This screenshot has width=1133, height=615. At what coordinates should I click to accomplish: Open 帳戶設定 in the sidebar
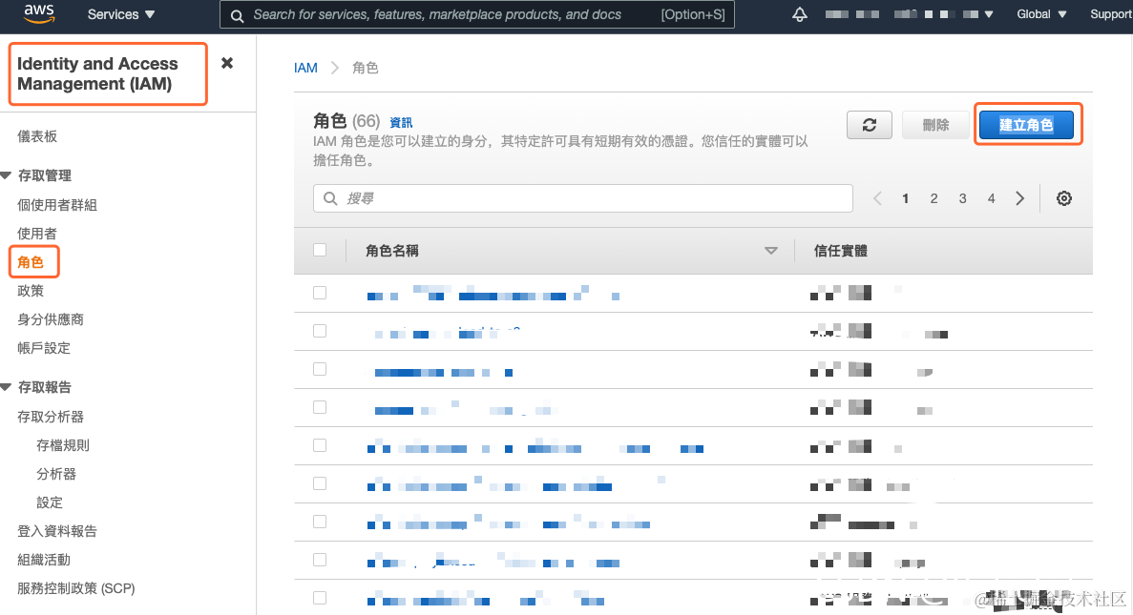point(44,348)
